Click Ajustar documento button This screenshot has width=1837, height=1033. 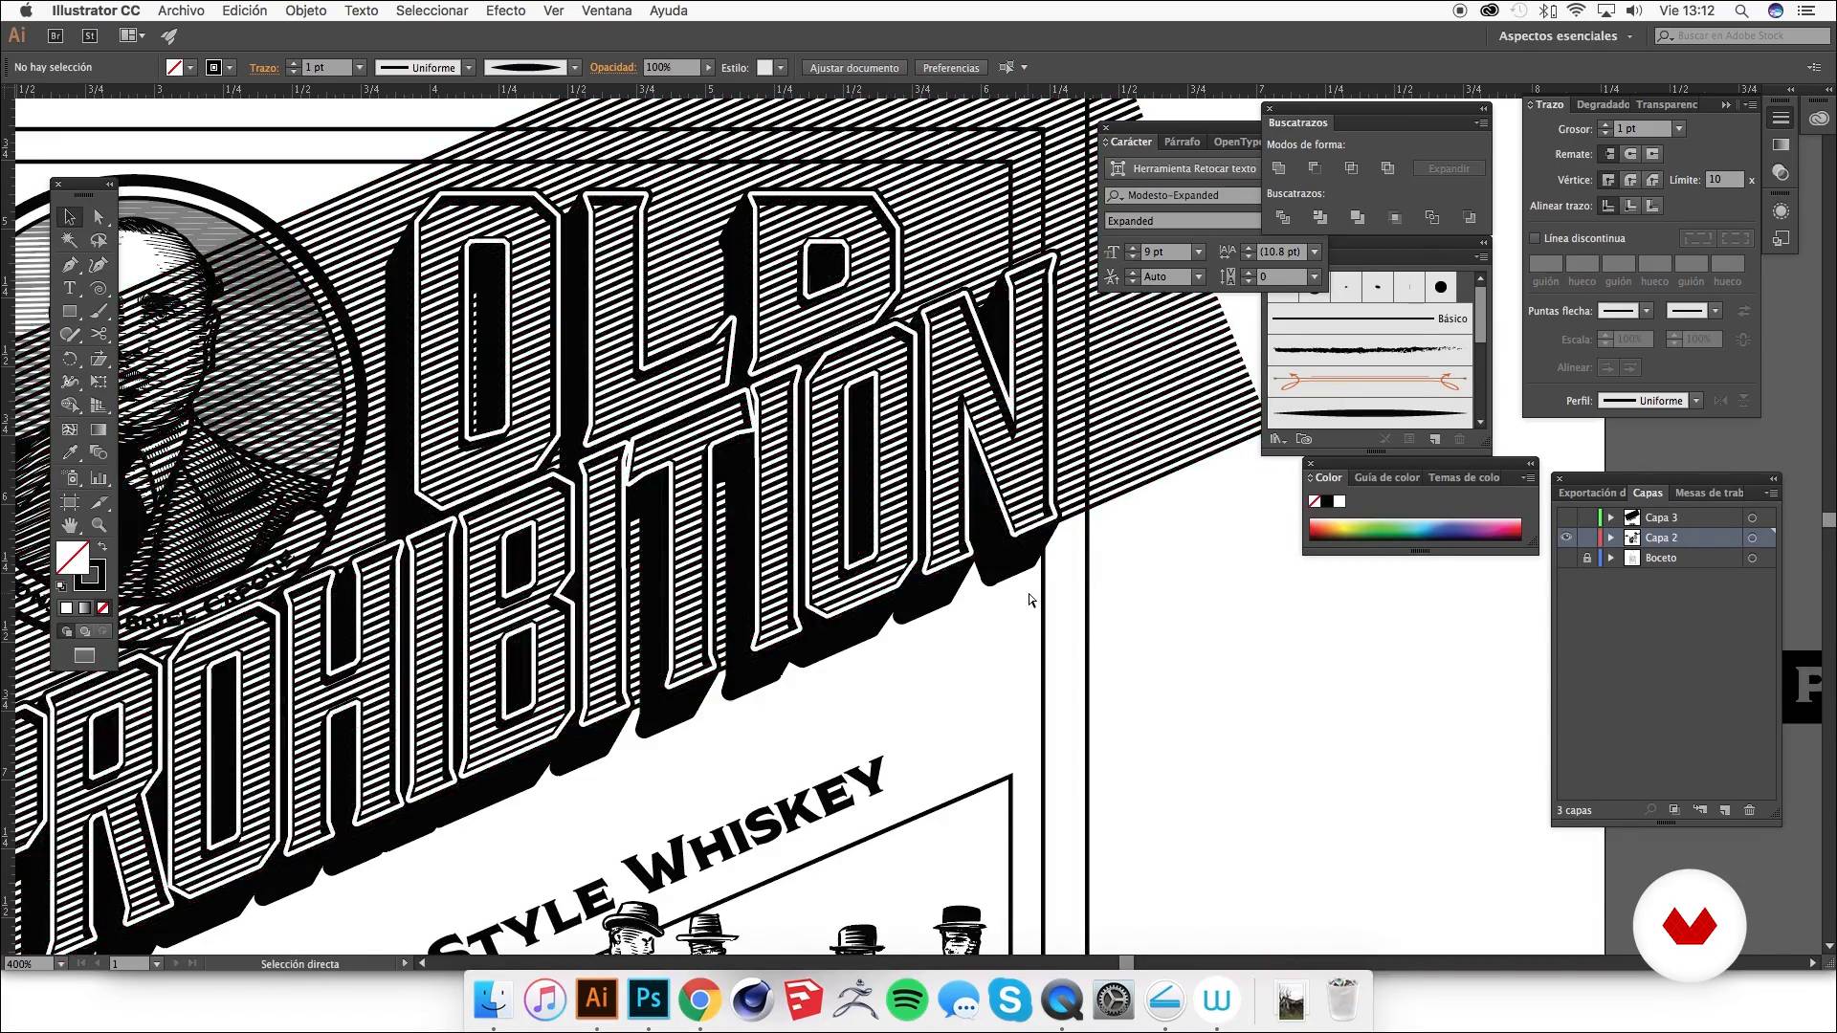pyautogui.click(x=854, y=68)
